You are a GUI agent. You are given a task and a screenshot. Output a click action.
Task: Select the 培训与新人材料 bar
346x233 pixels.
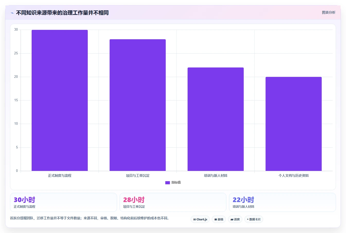tap(216, 119)
